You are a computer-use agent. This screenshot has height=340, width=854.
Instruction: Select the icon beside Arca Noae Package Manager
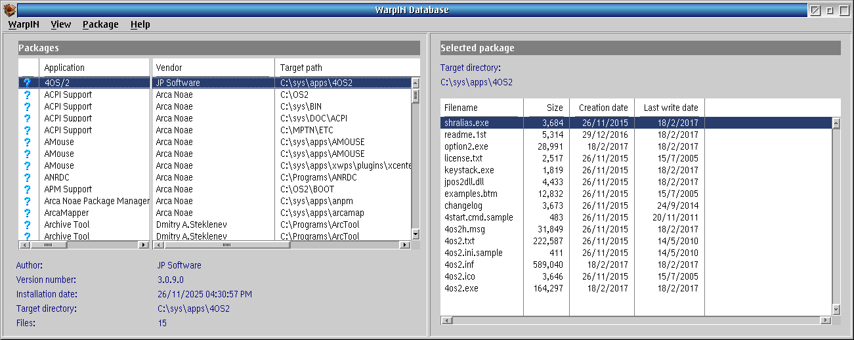pyautogui.click(x=27, y=201)
